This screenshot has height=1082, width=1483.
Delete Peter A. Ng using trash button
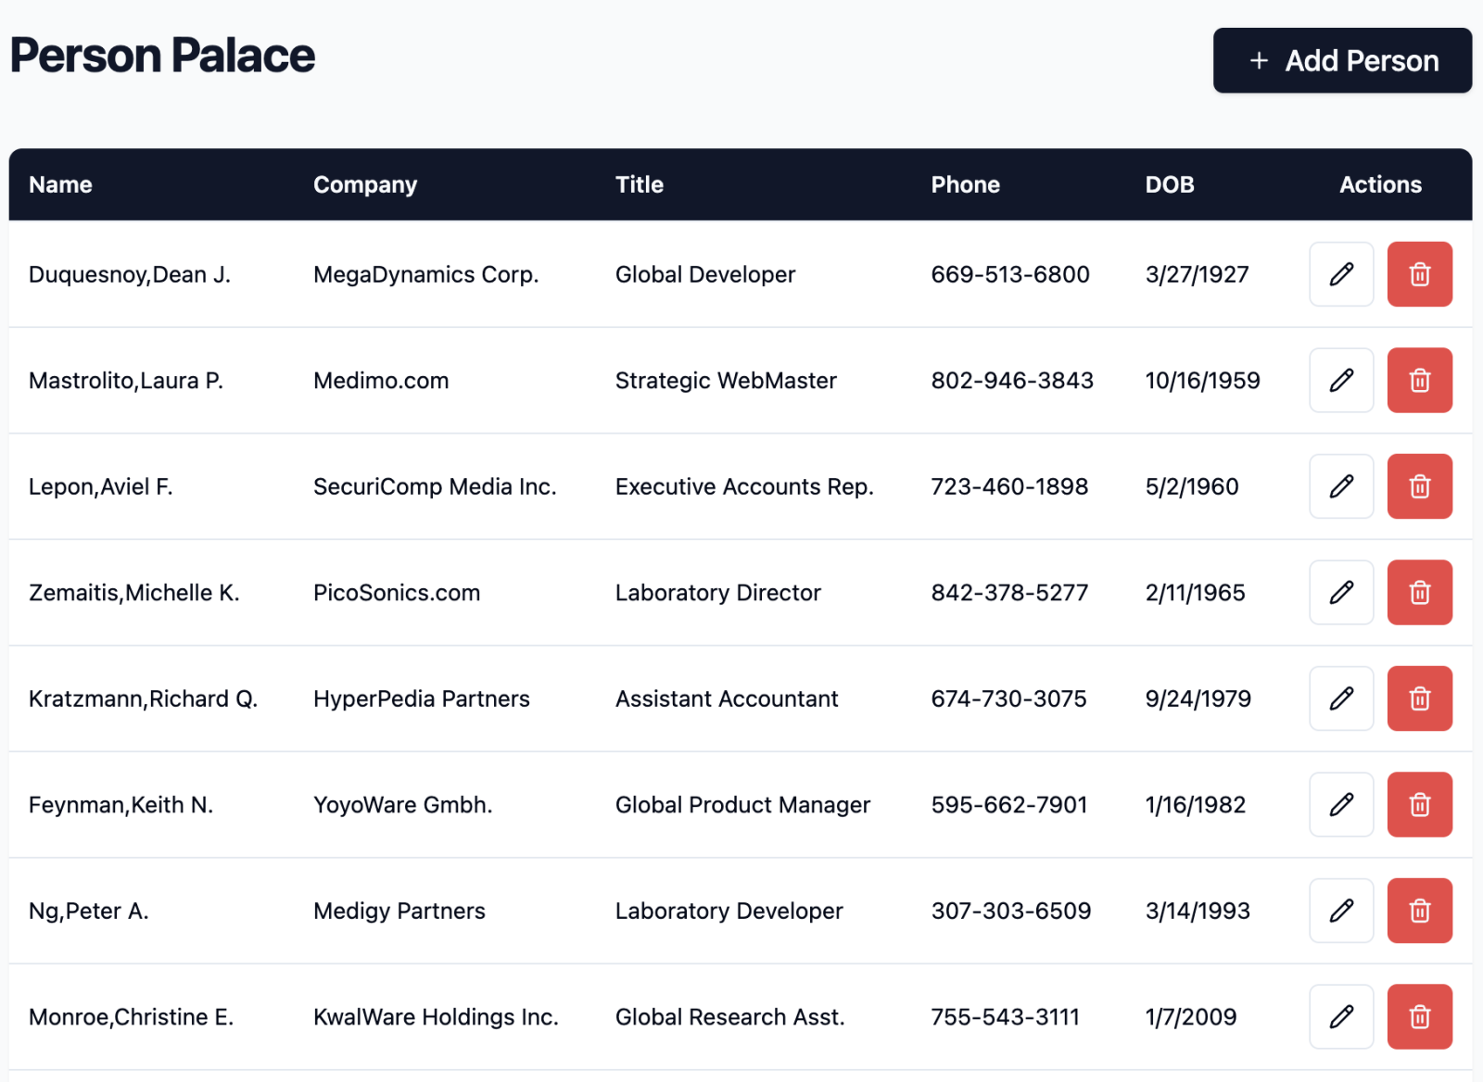click(1418, 911)
